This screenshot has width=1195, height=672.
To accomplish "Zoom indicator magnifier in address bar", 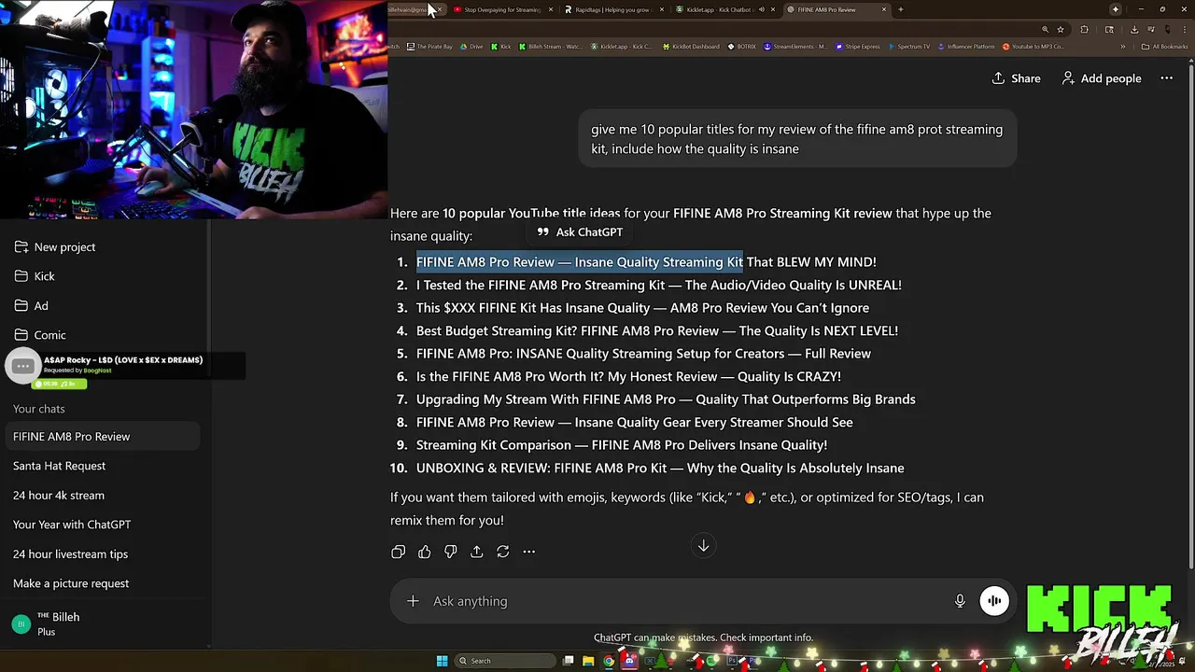I will (x=1047, y=29).
